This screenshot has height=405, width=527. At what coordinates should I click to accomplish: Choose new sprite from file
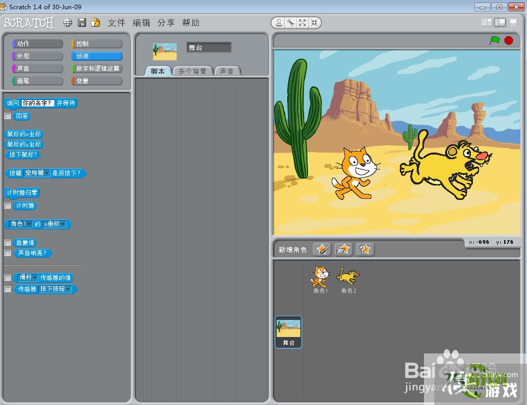coord(343,249)
